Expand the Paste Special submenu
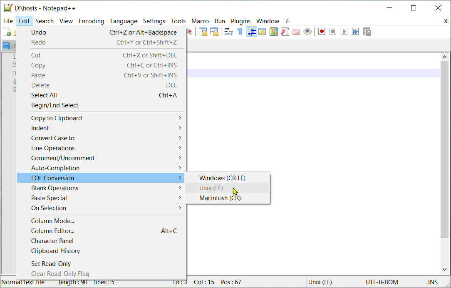This screenshot has height=288, width=451. (x=101, y=198)
